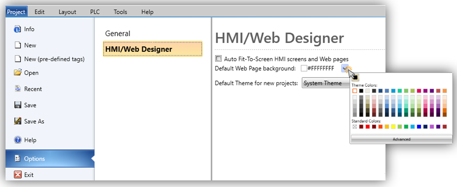The width and height of the screenshot is (457, 187).
Task: Pick the dark gray swatch in Theme Colors top row
Action: 374,91
